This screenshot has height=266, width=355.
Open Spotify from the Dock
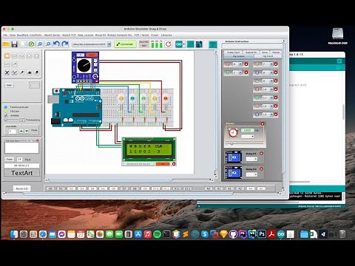click(157, 234)
